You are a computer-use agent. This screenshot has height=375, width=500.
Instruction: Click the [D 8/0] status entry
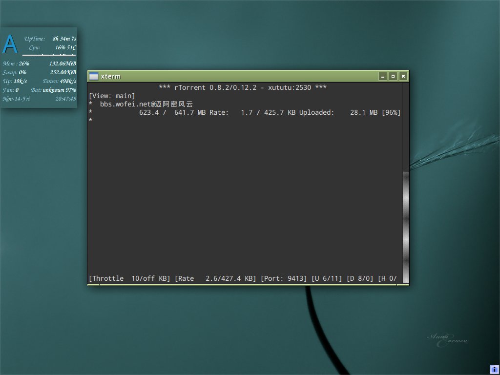coord(360,278)
